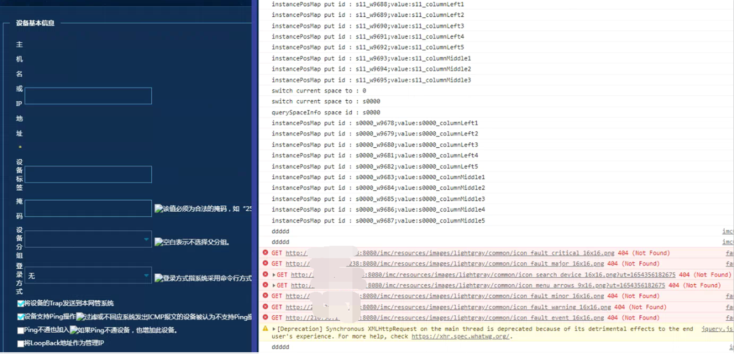Click the error icon for icon_fault_event_16x16.png
The width and height of the screenshot is (734, 354).
click(265, 317)
